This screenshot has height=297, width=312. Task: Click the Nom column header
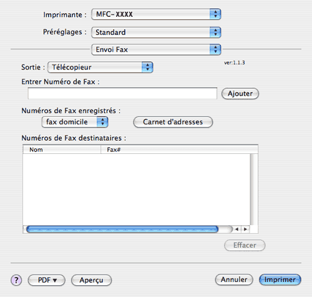tap(62, 149)
